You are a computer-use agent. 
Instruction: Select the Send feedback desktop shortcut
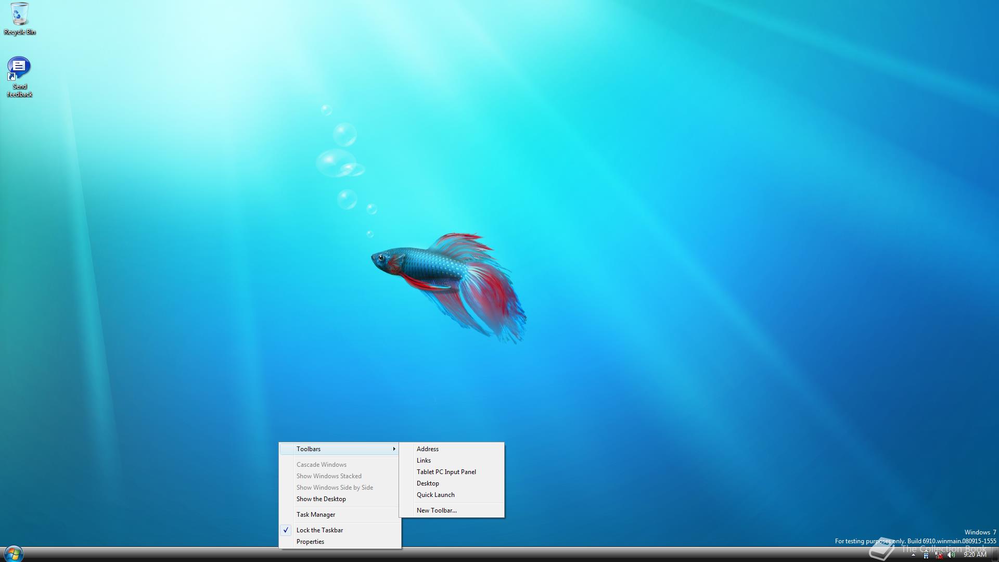coord(19,77)
